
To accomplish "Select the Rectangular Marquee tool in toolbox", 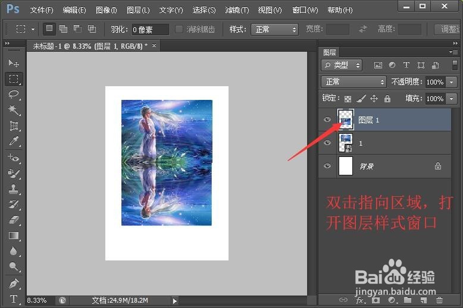I will click(x=14, y=78).
